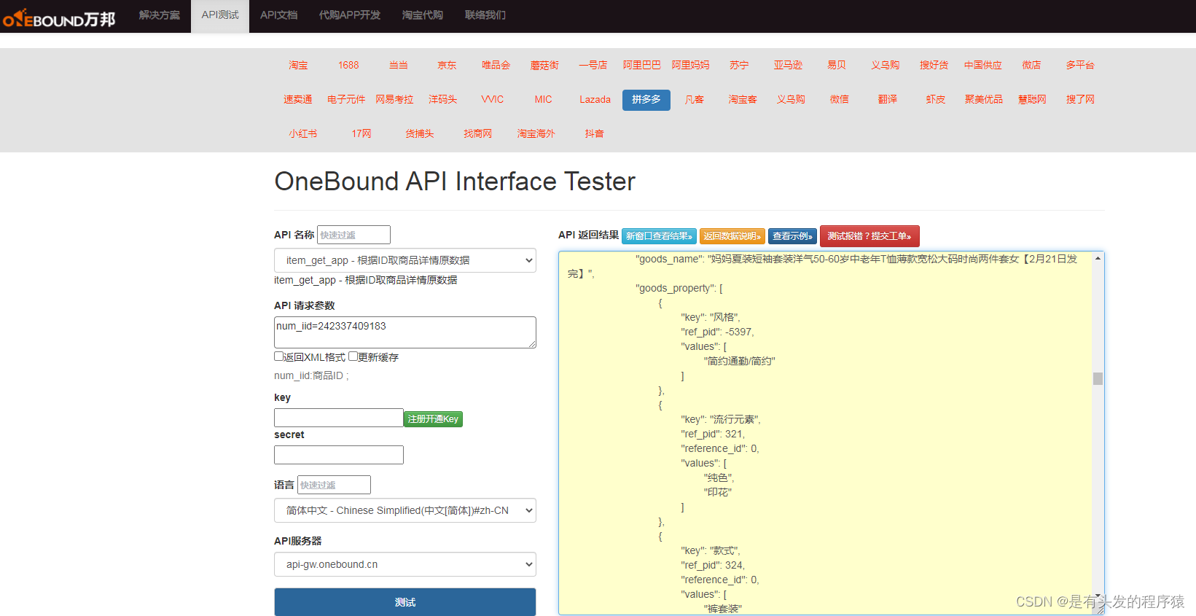Select the 洋码头 platform link
Image resolution: width=1196 pixels, height=616 pixels.
click(443, 99)
